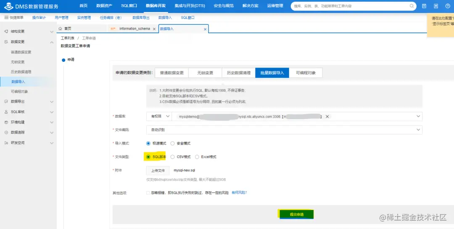The image size is (454, 229).
Task: Select 安全模式 import mode
Action: pyautogui.click(x=173, y=143)
